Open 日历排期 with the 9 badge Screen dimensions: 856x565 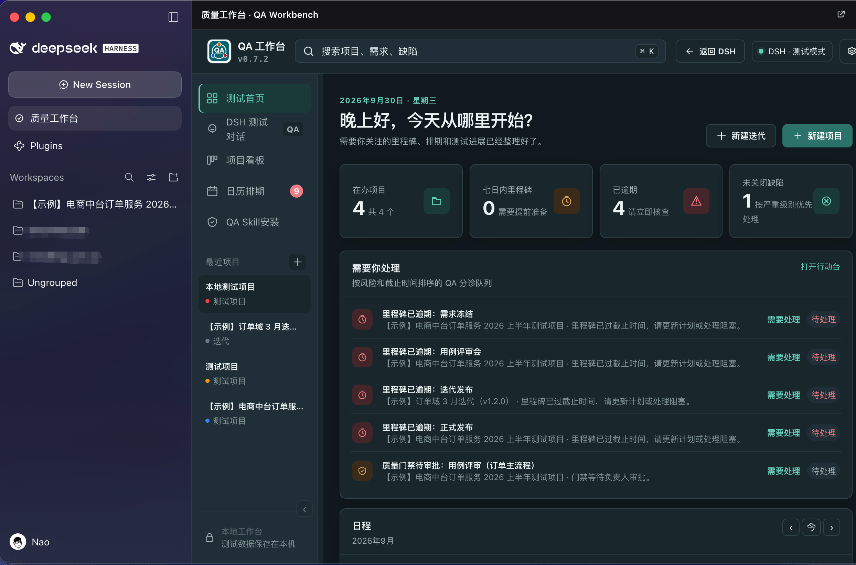coord(255,191)
